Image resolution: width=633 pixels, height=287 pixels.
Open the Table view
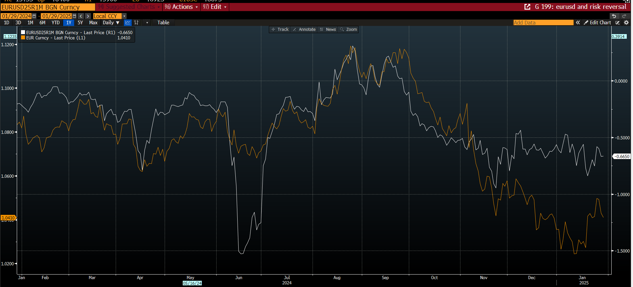tap(163, 23)
